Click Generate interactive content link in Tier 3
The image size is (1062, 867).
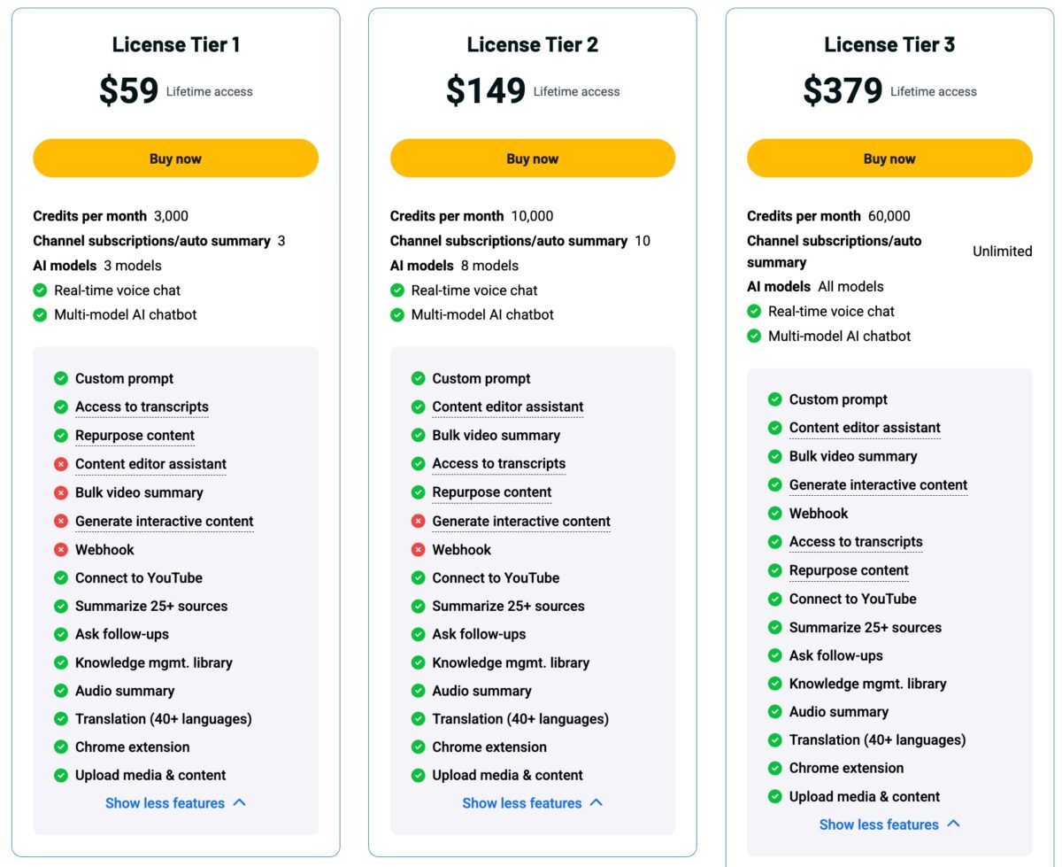[878, 484]
